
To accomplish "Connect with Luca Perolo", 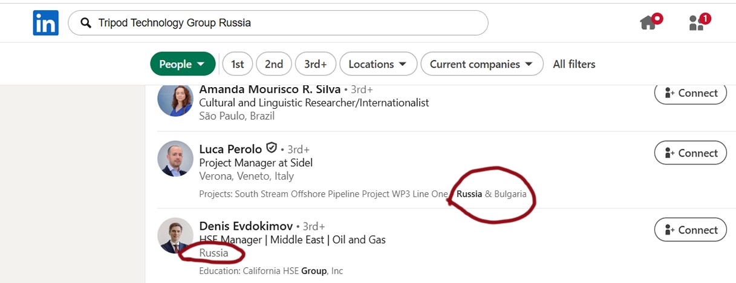I will click(691, 153).
